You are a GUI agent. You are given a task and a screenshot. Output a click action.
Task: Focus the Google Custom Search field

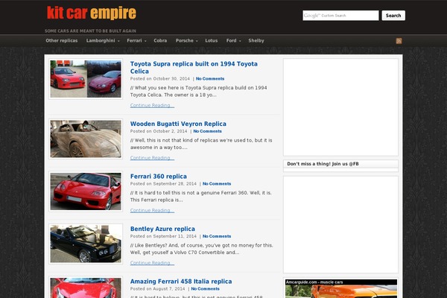340,16
